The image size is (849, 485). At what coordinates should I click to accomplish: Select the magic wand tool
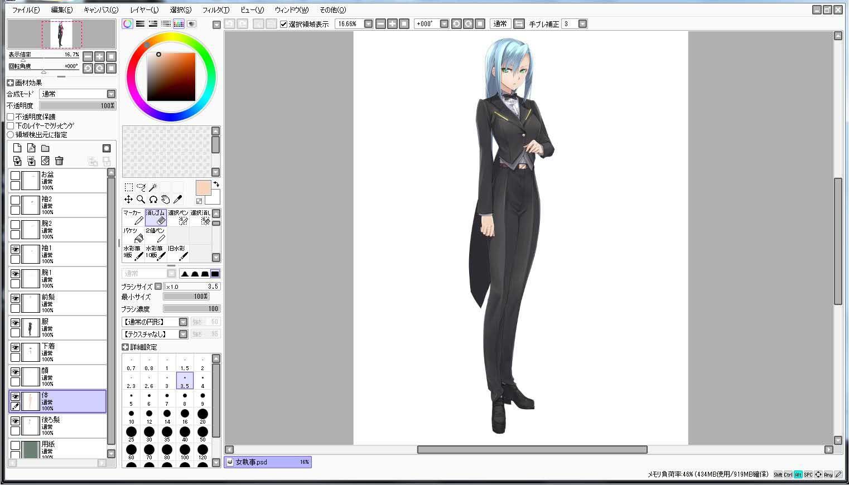pos(153,187)
